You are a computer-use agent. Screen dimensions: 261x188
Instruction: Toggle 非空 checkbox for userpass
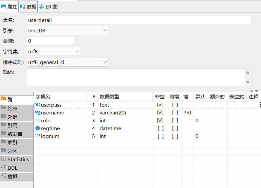pos(160,105)
